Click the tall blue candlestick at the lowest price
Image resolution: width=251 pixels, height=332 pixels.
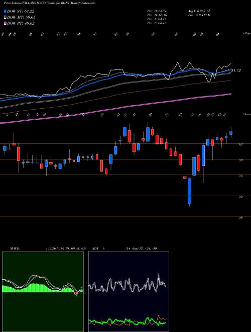190,191
